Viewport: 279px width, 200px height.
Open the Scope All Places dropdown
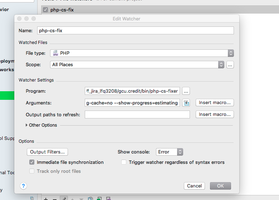click(137, 65)
